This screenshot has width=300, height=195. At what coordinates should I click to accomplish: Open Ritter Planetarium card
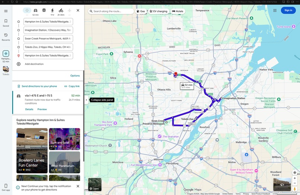(x=64, y=162)
